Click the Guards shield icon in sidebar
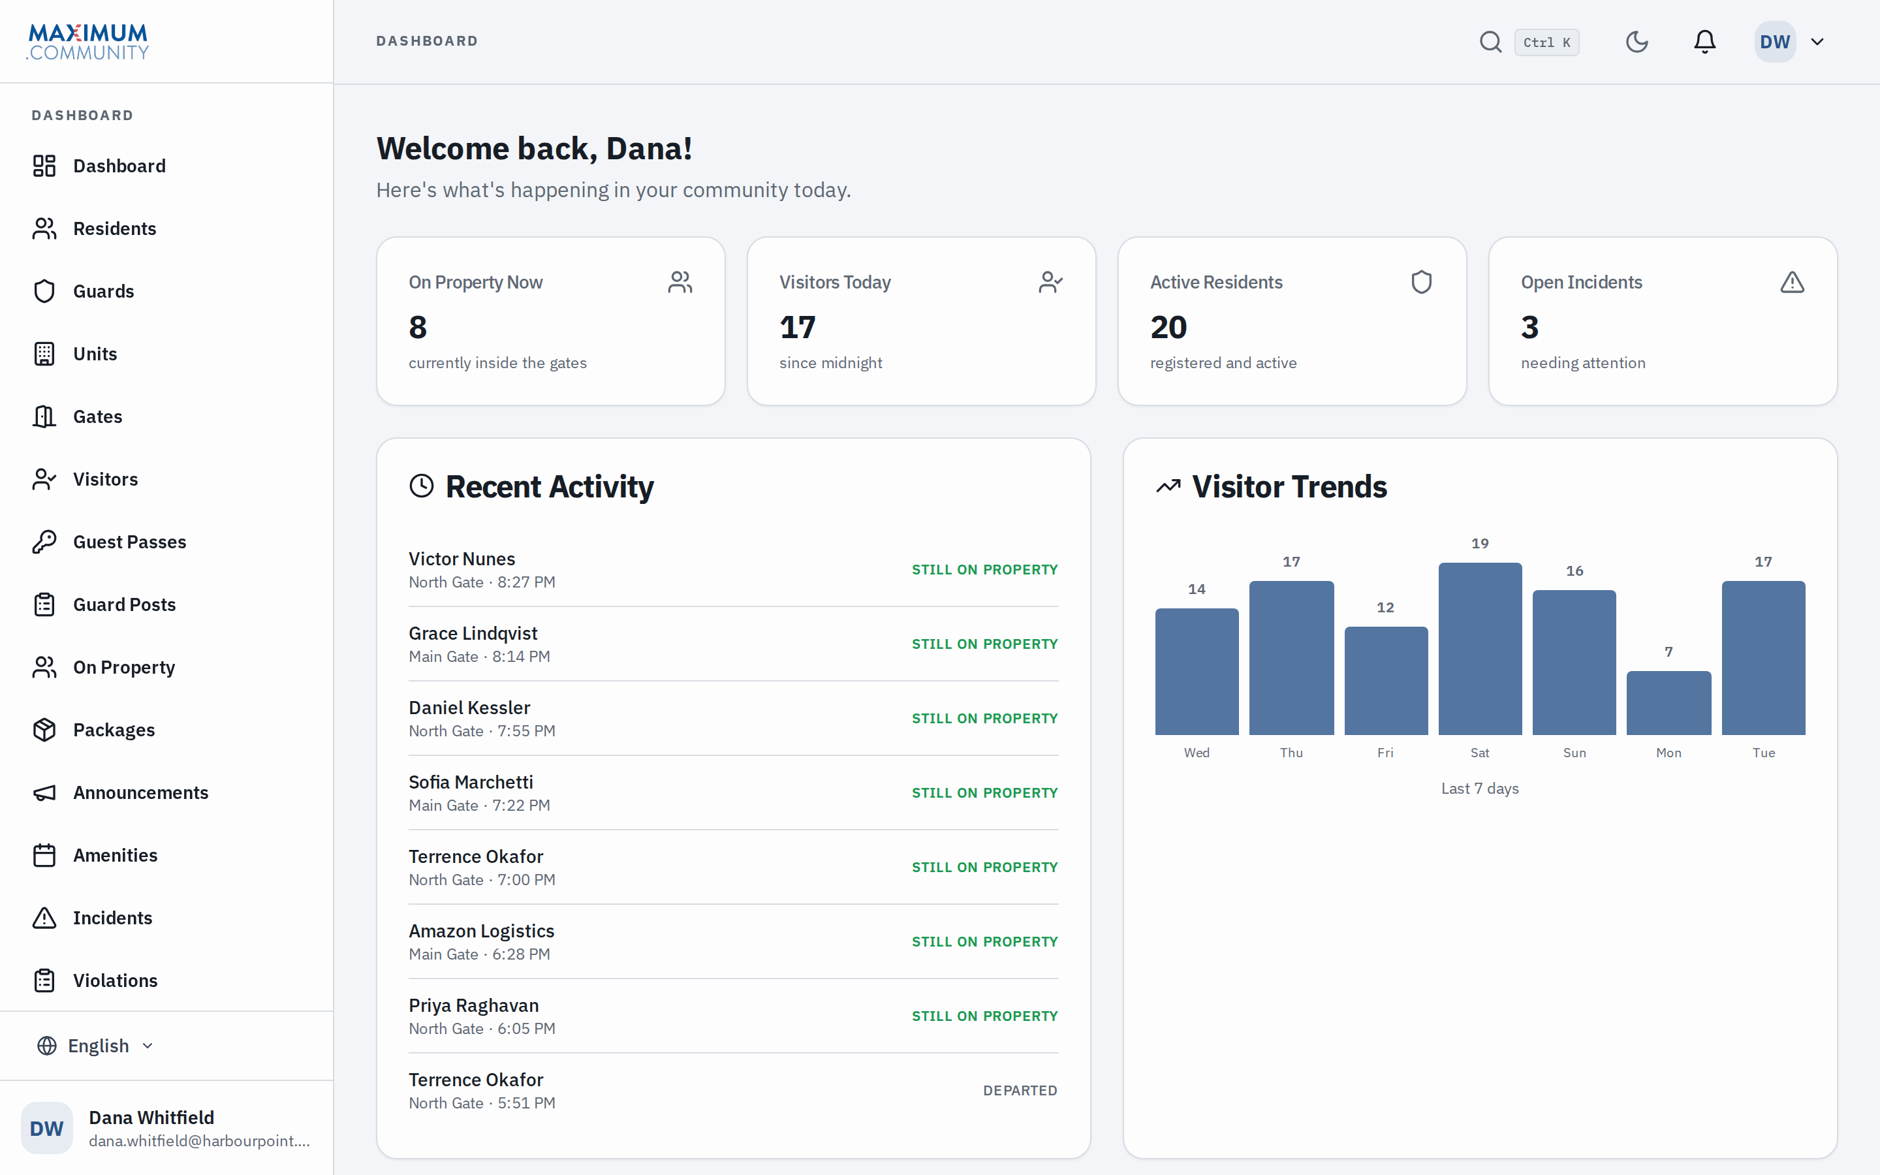The width and height of the screenshot is (1880, 1175). tap(44, 291)
